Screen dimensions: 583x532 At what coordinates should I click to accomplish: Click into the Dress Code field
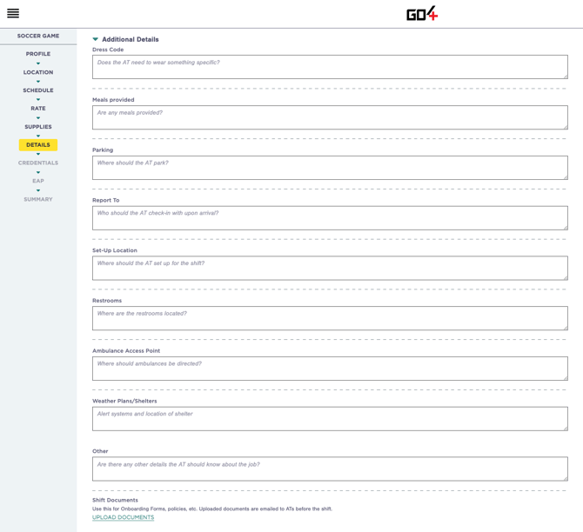point(330,67)
